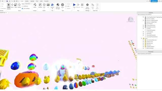Select FireworkProjectile in Explorer
The image size is (162, 91).
(x=151, y=30)
